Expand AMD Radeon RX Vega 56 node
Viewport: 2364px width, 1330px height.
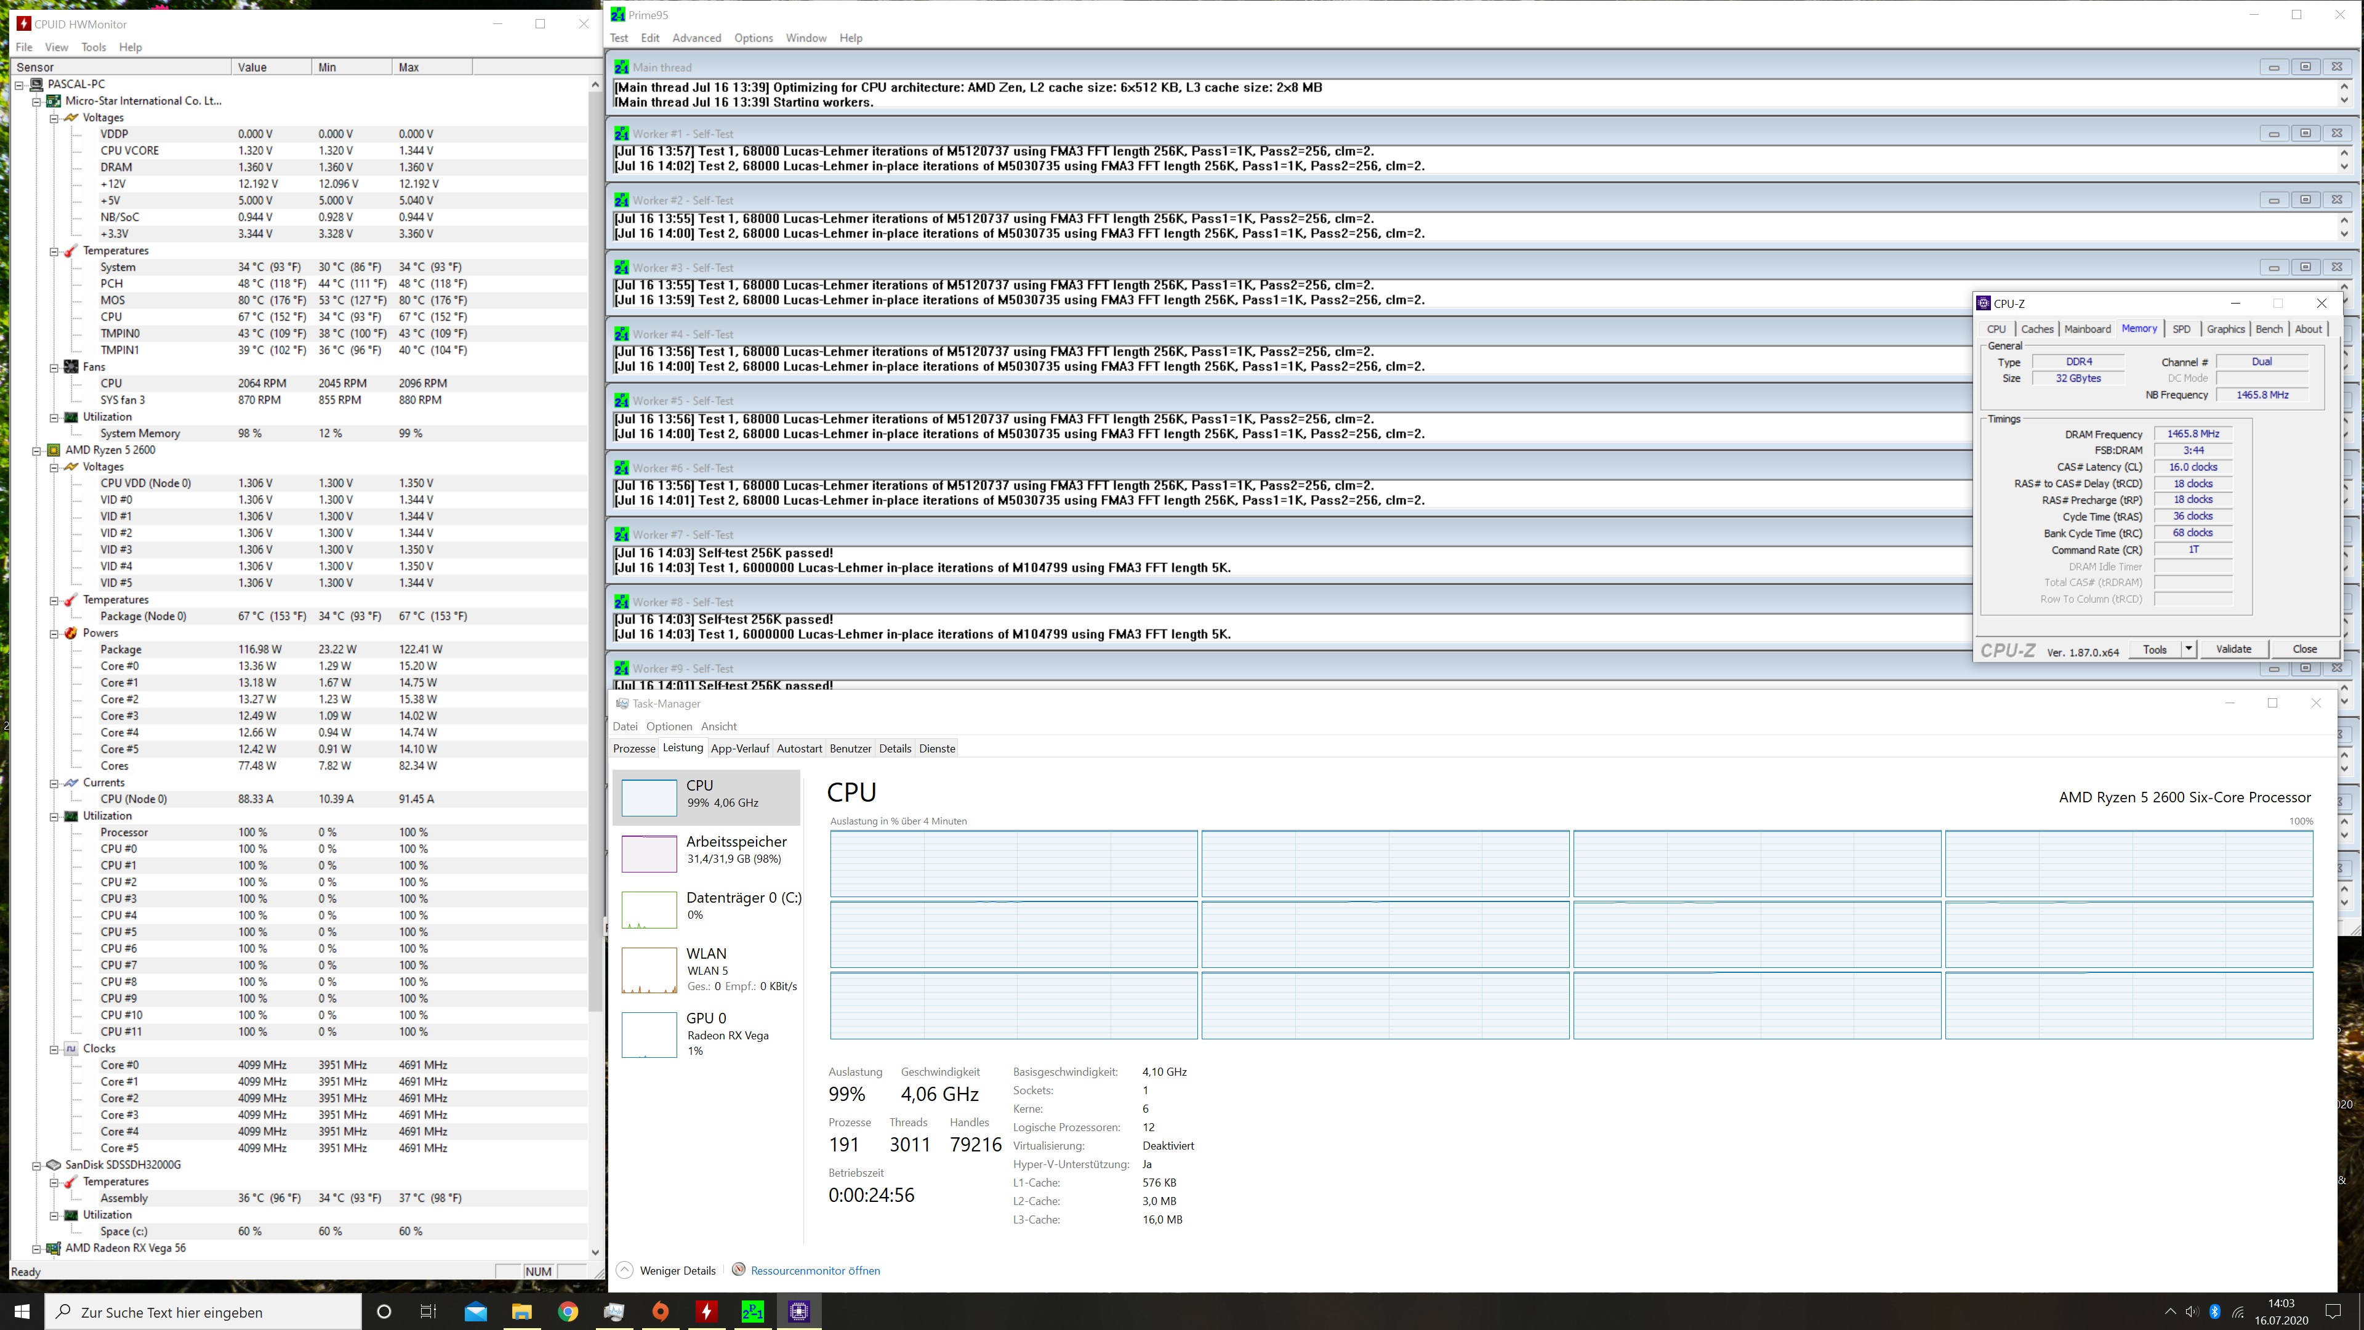pos(37,1248)
